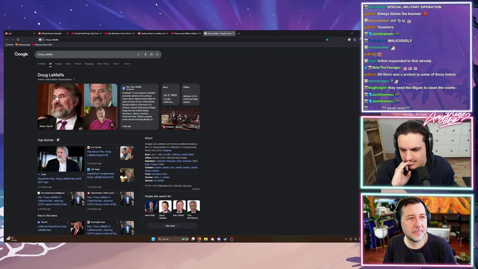Image resolution: width=478 pixels, height=269 pixels.
Task: Open USA Today Republican Congressman LaMalfa story
Action: [101, 175]
